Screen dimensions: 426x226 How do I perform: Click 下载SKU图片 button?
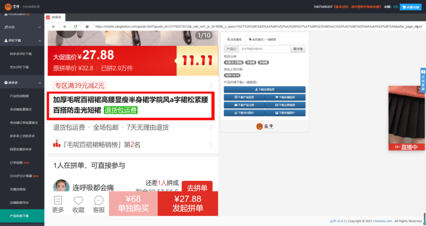244,113
